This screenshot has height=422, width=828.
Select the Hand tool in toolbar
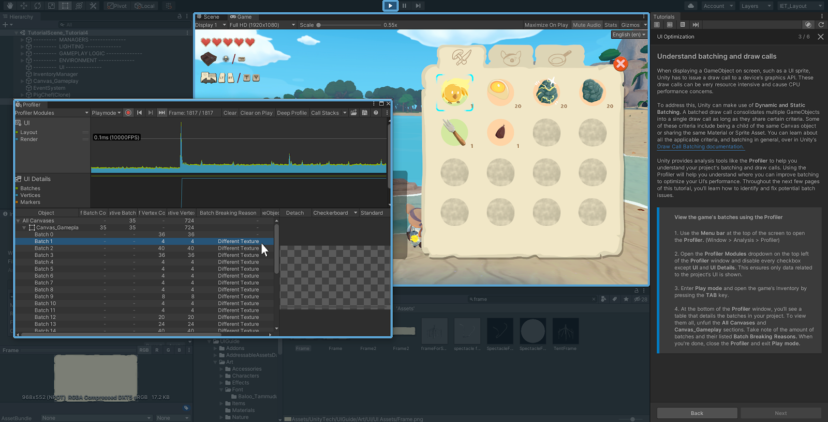coord(10,6)
